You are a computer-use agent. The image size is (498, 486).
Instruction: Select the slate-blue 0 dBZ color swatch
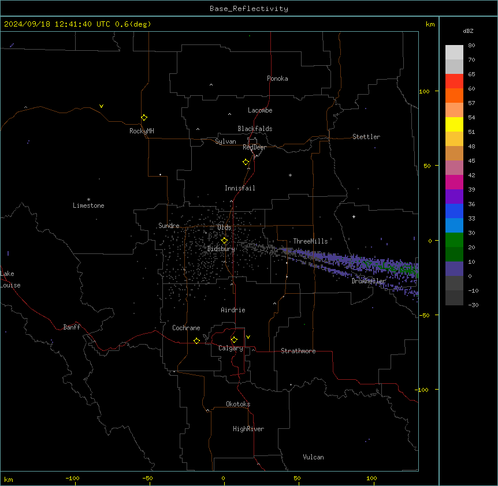point(454,268)
